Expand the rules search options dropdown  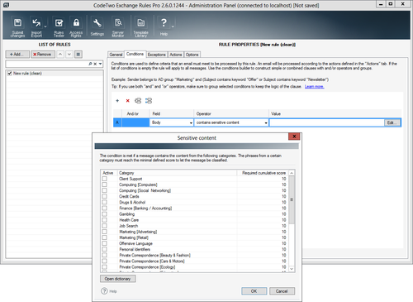coord(100,64)
